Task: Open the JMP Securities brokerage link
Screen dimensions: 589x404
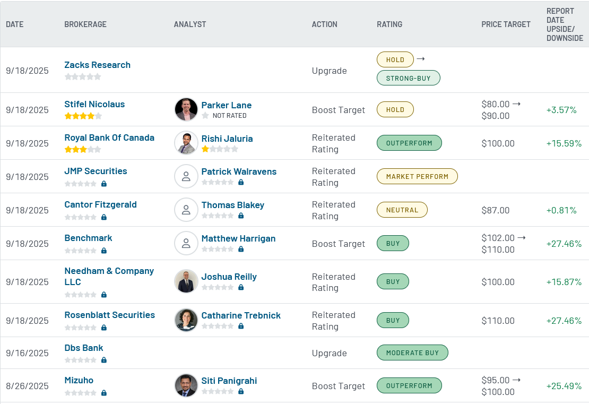Action: pyautogui.click(x=96, y=171)
